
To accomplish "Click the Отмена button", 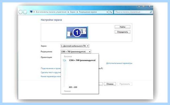I will coord(110,84).
